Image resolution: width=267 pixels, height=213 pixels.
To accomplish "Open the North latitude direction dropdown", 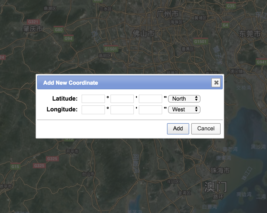I will pyautogui.click(x=184, y=99).
